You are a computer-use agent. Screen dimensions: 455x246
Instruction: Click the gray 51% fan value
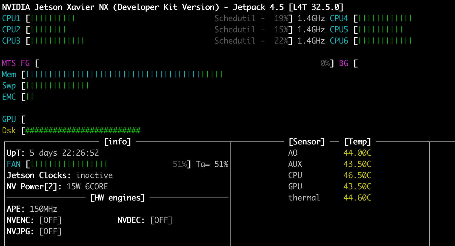tap(180, 164)
